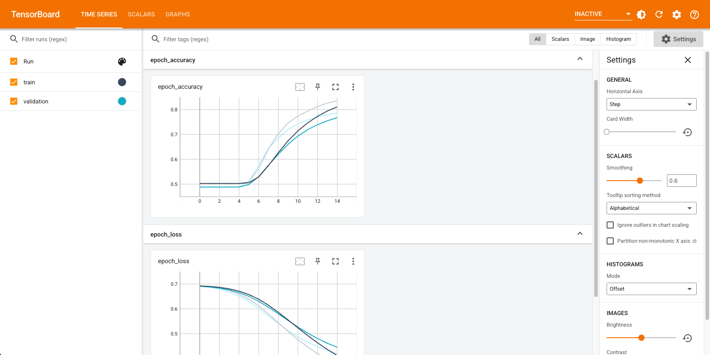
Task: Reset card width to default
Action: [687, 132]
